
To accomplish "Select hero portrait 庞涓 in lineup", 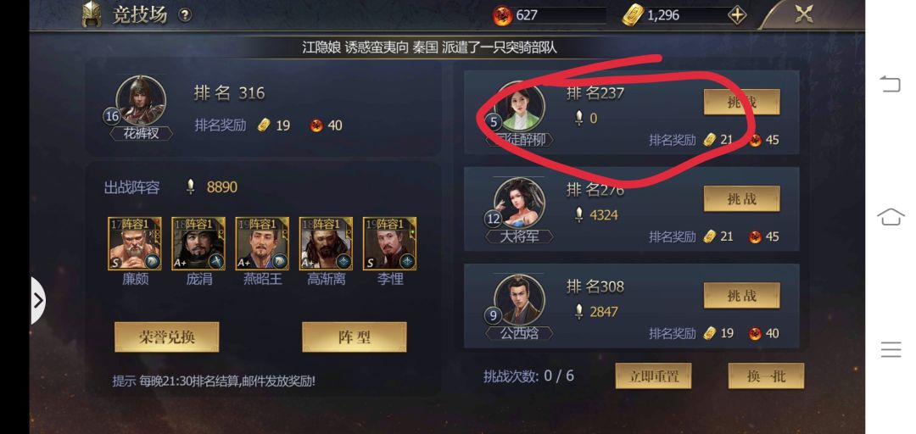I will point(198,243).
